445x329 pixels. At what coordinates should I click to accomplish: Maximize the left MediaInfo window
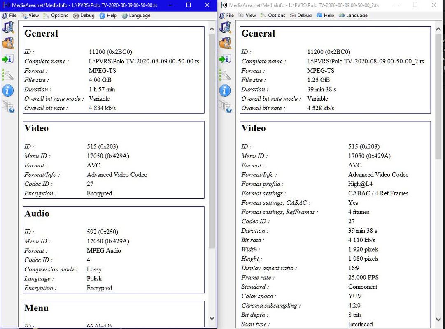pos(189,5)
